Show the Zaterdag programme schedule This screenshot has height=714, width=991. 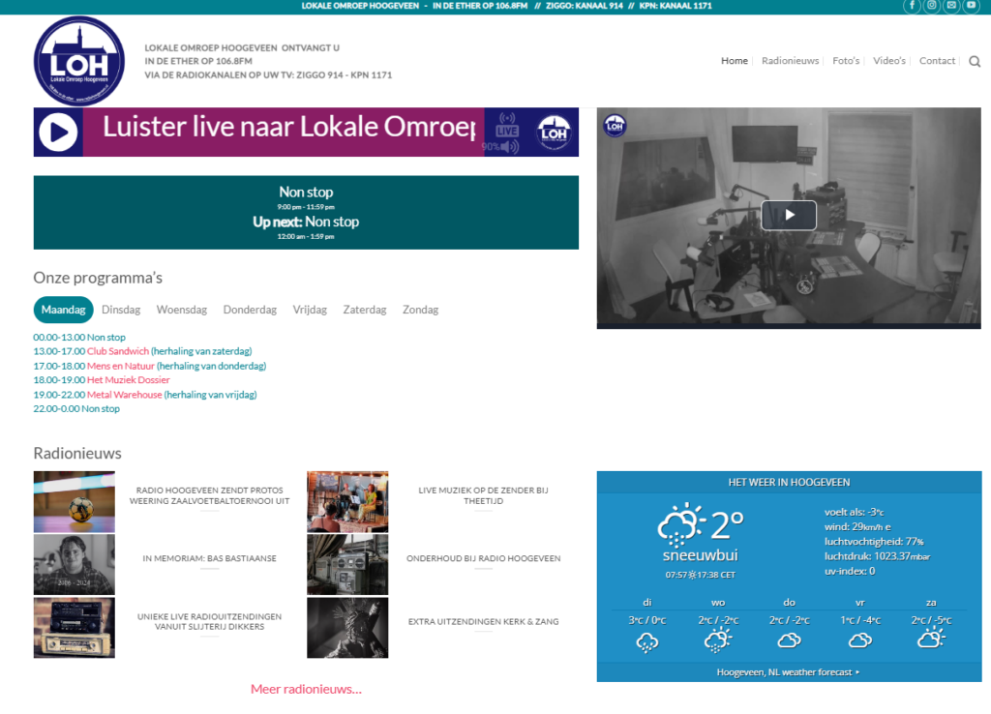pos(364,310)
